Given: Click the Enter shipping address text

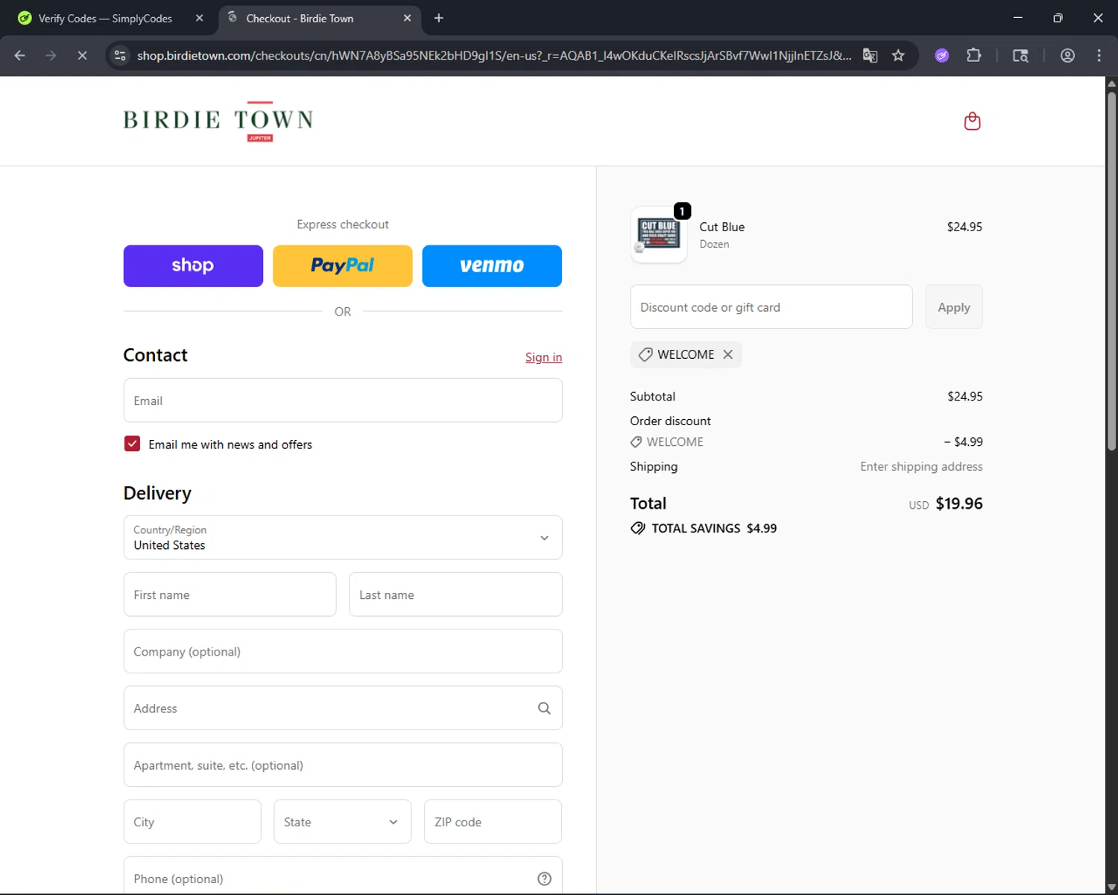Looking at the screenshot, I should click(921, 466).
